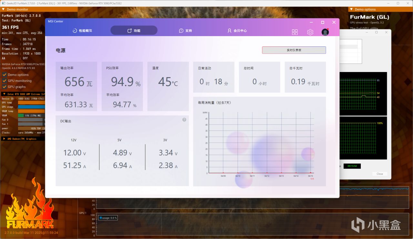The height and width of the screenshot is (239, 413).
Task: Maximize the MSI Center window
Action: coord(323,22)
